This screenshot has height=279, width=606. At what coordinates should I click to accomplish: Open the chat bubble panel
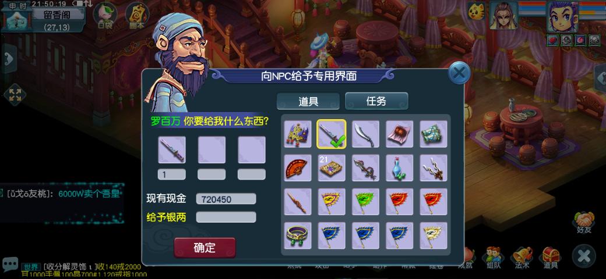click(x=10, y=264)
